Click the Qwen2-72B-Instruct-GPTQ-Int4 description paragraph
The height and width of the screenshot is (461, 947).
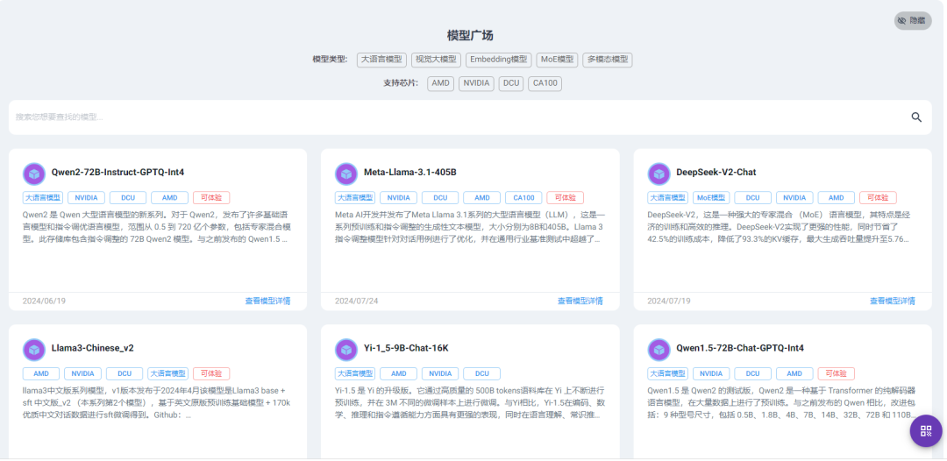click(156, 227)
